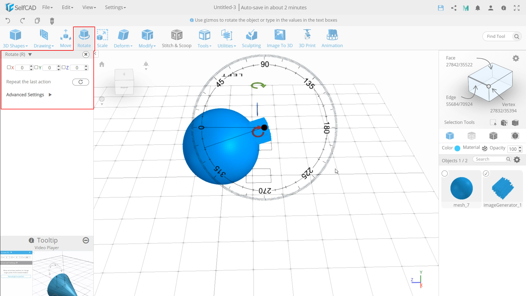Screen dimensions: 526x296
Task: Click the Save disk icon
Action: 441,8
